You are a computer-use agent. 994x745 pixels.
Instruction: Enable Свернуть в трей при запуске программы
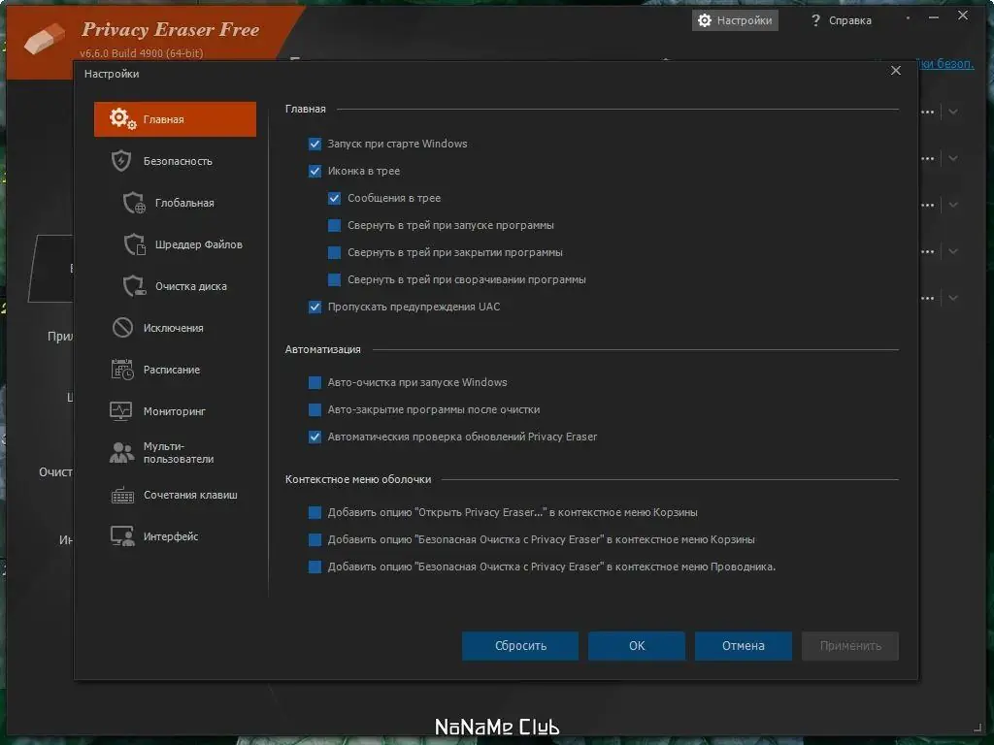pos(335,225)
